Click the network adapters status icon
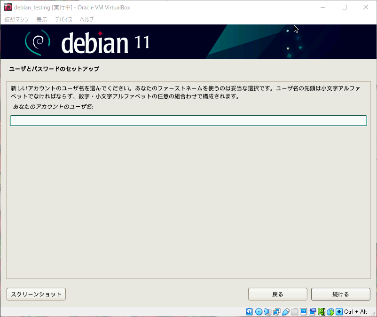 tap(277, 312)
